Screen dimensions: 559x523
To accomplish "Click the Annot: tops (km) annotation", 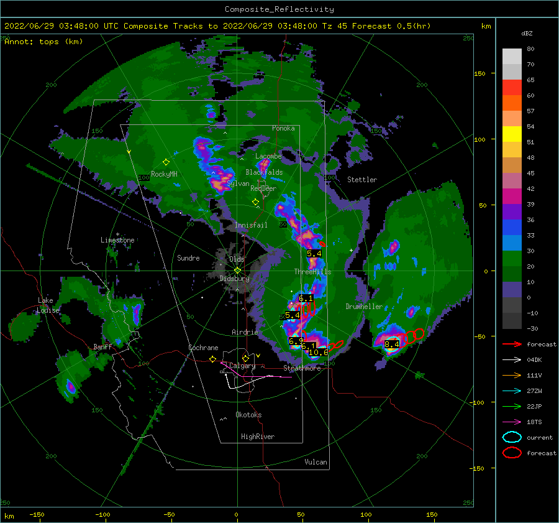I will (43, 42).
